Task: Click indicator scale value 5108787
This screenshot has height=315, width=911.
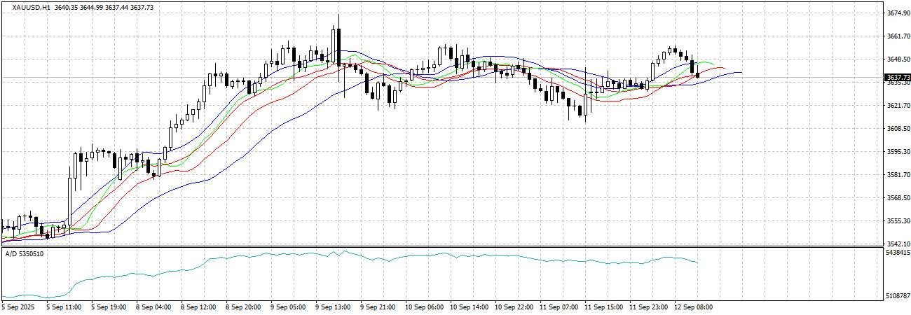Action: [x=898, y=297]
